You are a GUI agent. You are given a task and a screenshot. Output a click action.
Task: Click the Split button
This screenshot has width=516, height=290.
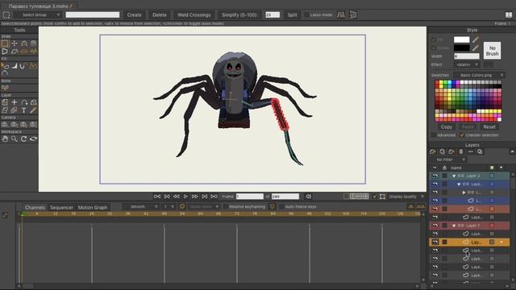[x=292, y=14]
